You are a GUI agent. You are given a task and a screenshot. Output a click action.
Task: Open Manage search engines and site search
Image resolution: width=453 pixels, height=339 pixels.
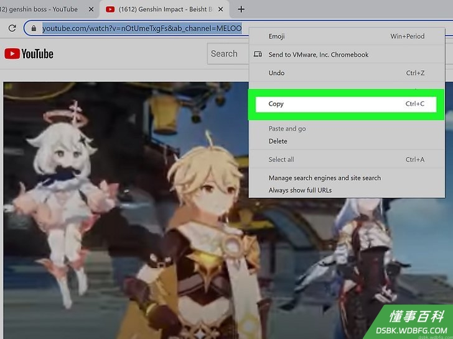tap(347, 178)
